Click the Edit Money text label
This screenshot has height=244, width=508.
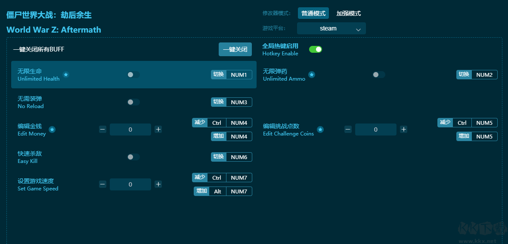(32, 134)
